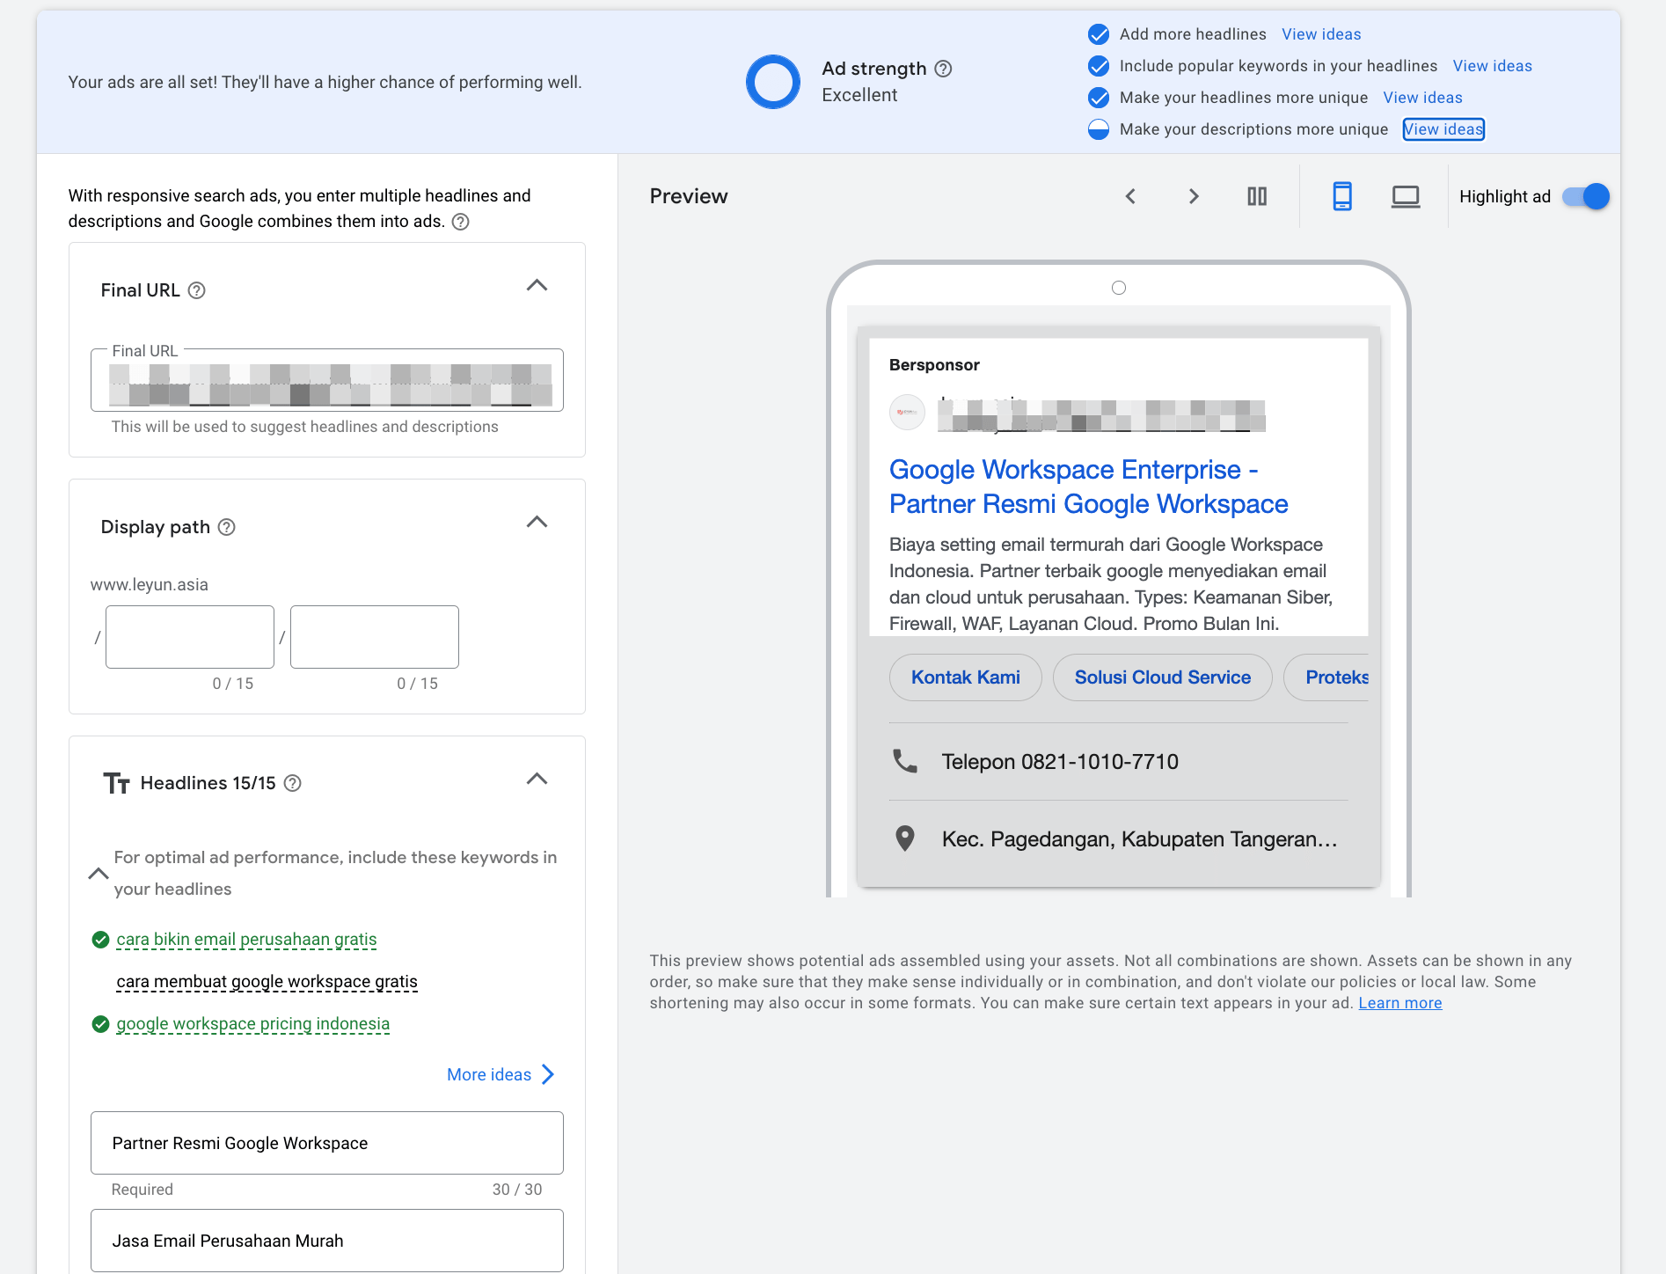
Task: Open the Learn more link
Action: click(1400, 1003)
